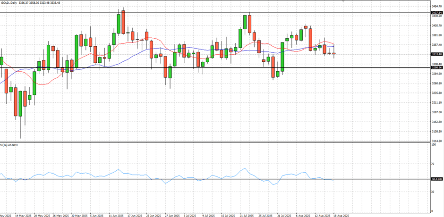Click the 14 May 2025 date label
Screen dimensions: 444x217
[x=22, y=215]
